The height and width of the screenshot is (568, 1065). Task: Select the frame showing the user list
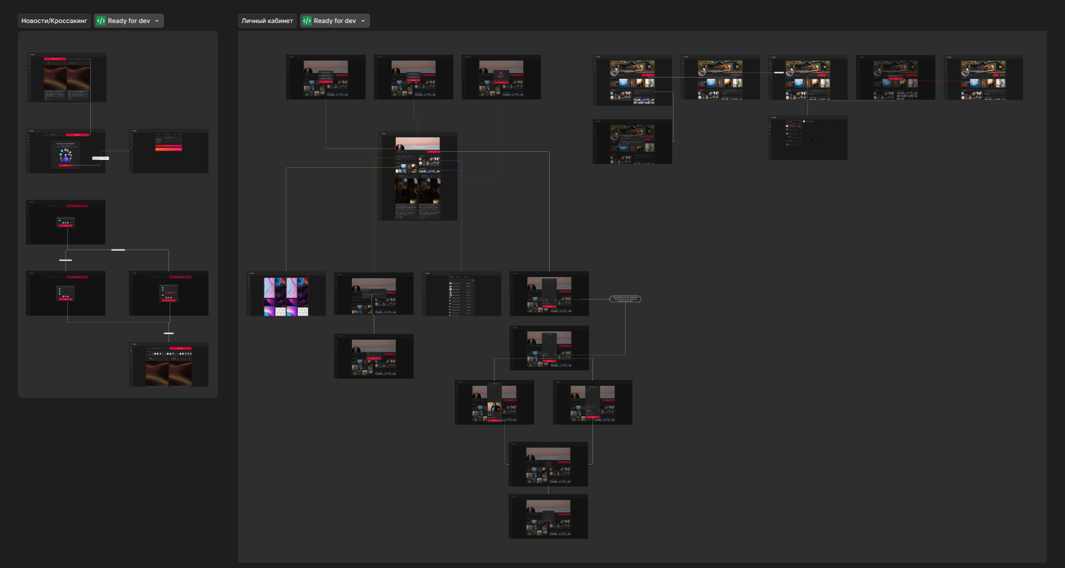(461, 294)
